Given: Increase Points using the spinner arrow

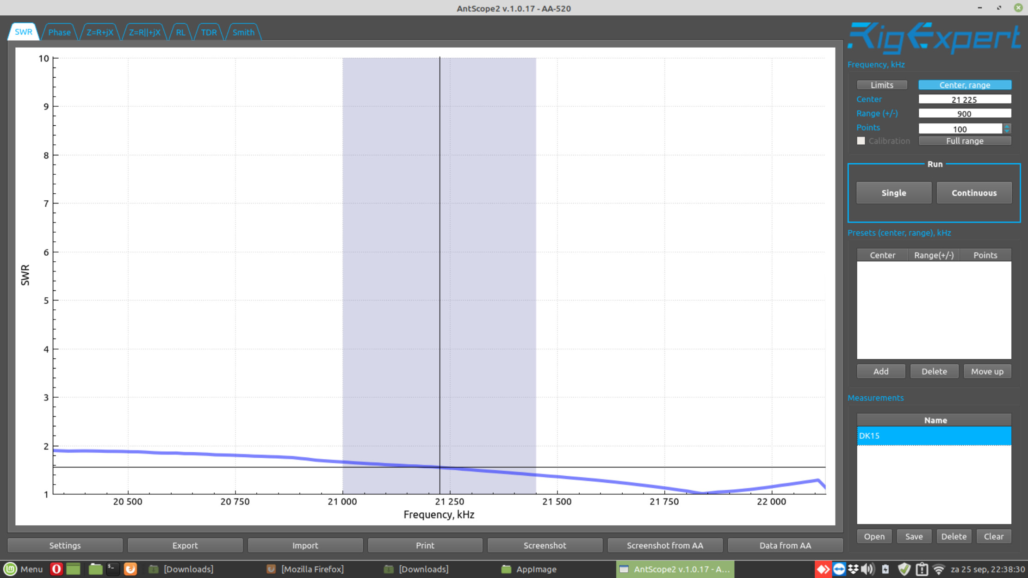Looking at the screenshot, I should (1007, 126).
